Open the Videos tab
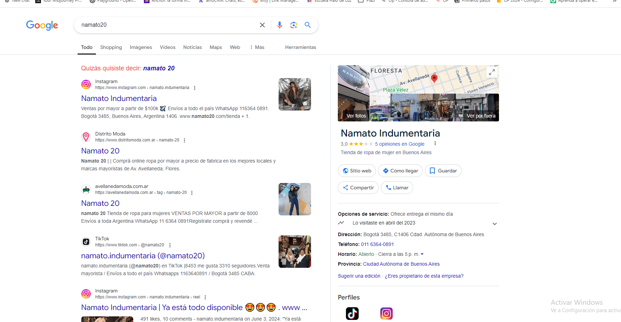Screen dimensions: 621x322 click(168, 47)
